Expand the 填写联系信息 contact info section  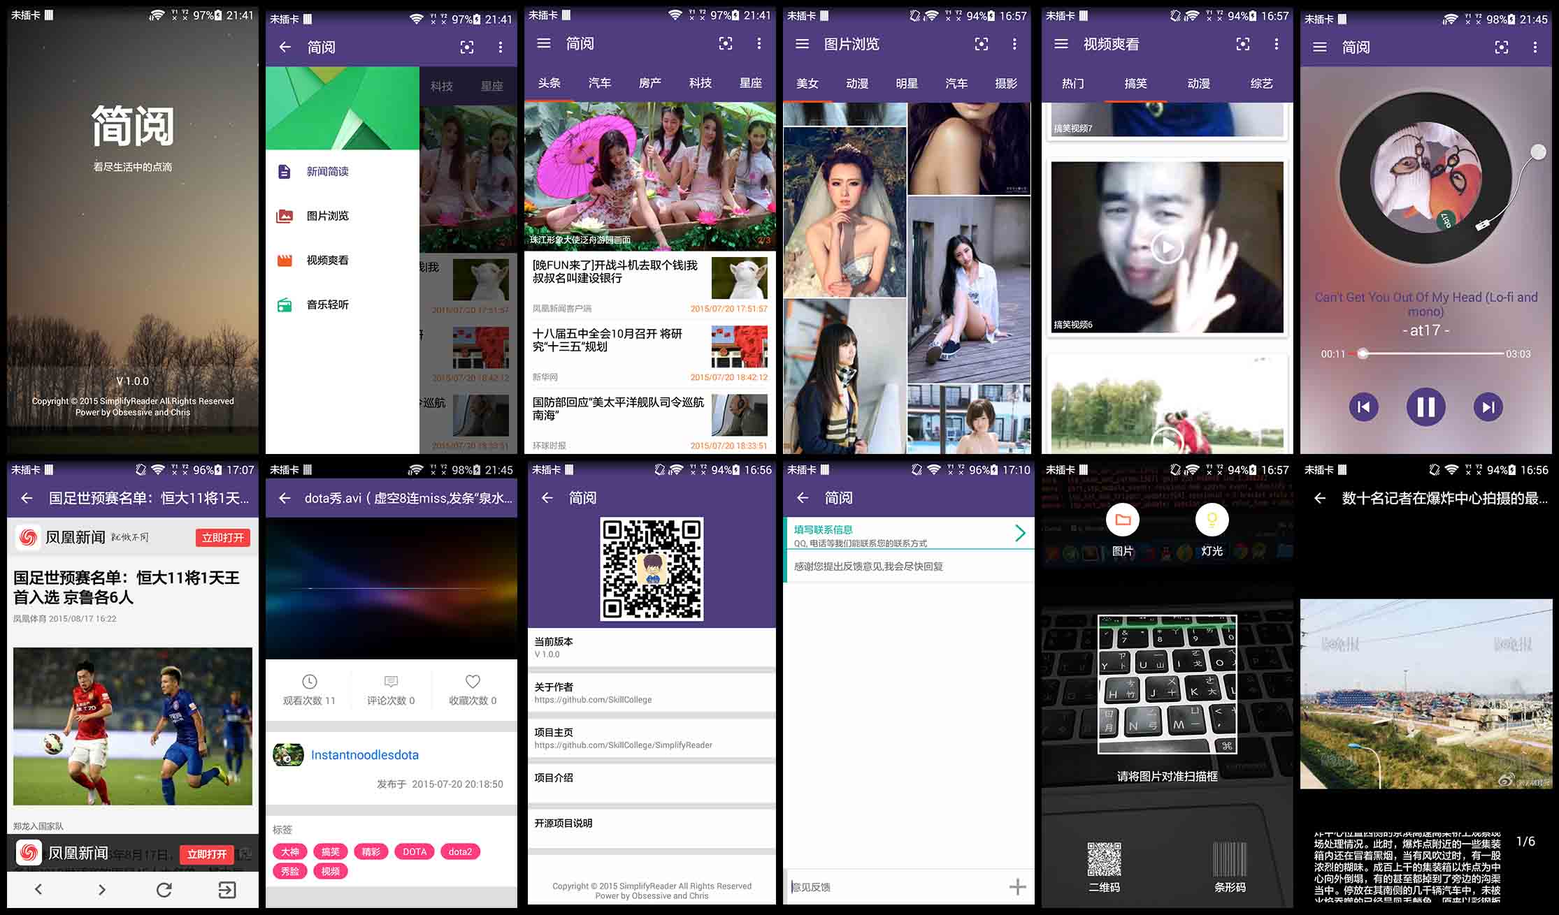click(x=1019, y=532)
